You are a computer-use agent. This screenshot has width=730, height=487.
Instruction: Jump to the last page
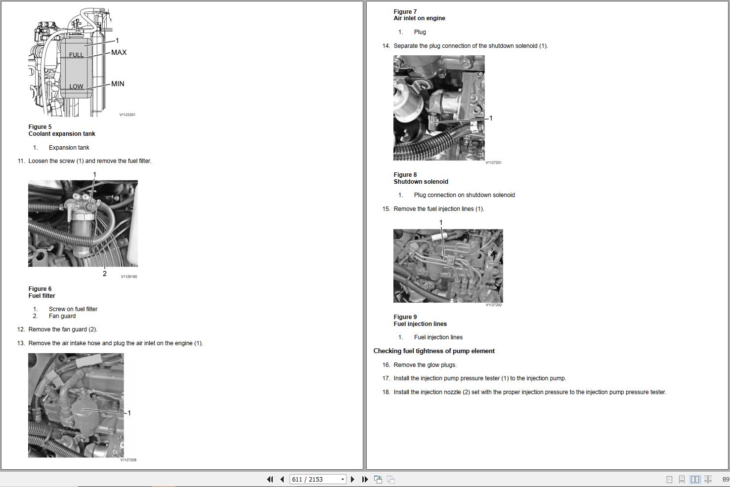pos(365,479)
